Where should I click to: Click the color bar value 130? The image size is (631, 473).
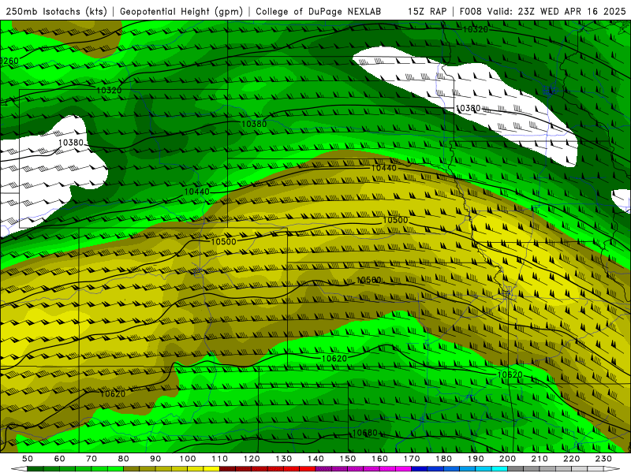click(x=284, y=459)
